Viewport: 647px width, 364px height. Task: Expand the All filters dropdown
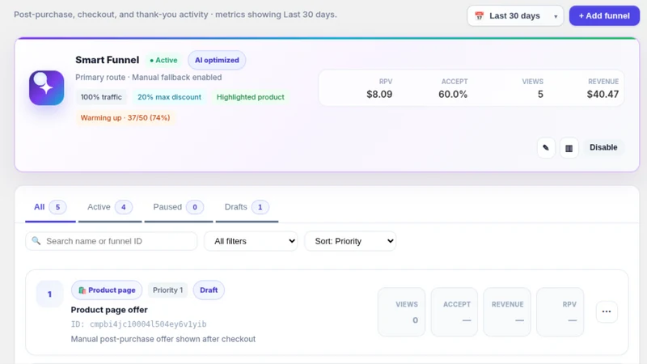(251, 241)
